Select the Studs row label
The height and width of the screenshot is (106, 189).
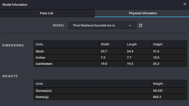coord(40,51)
